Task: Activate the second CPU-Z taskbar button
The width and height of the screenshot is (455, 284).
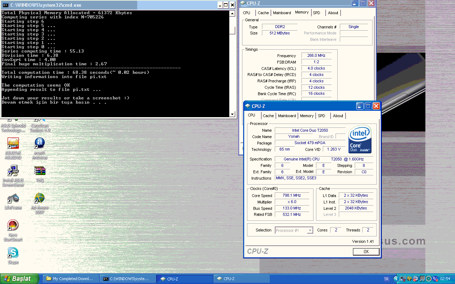Action: pyautogui.click(x=241, y=279)
